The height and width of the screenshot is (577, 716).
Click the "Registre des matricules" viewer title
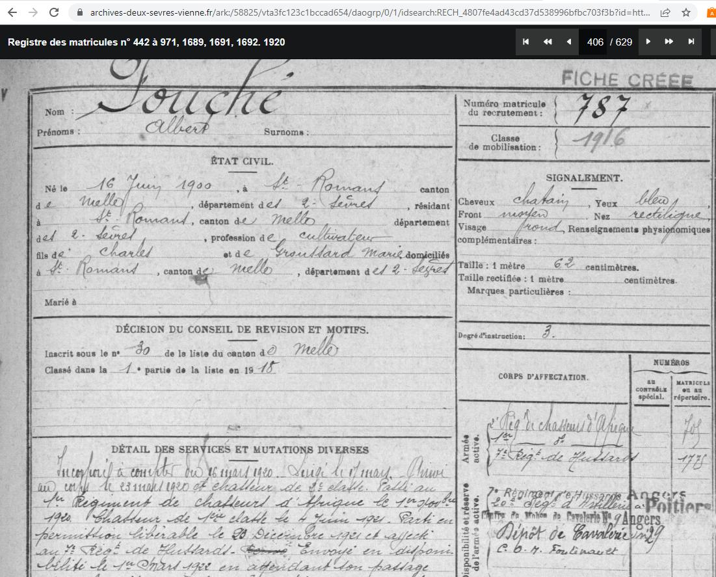146,42
